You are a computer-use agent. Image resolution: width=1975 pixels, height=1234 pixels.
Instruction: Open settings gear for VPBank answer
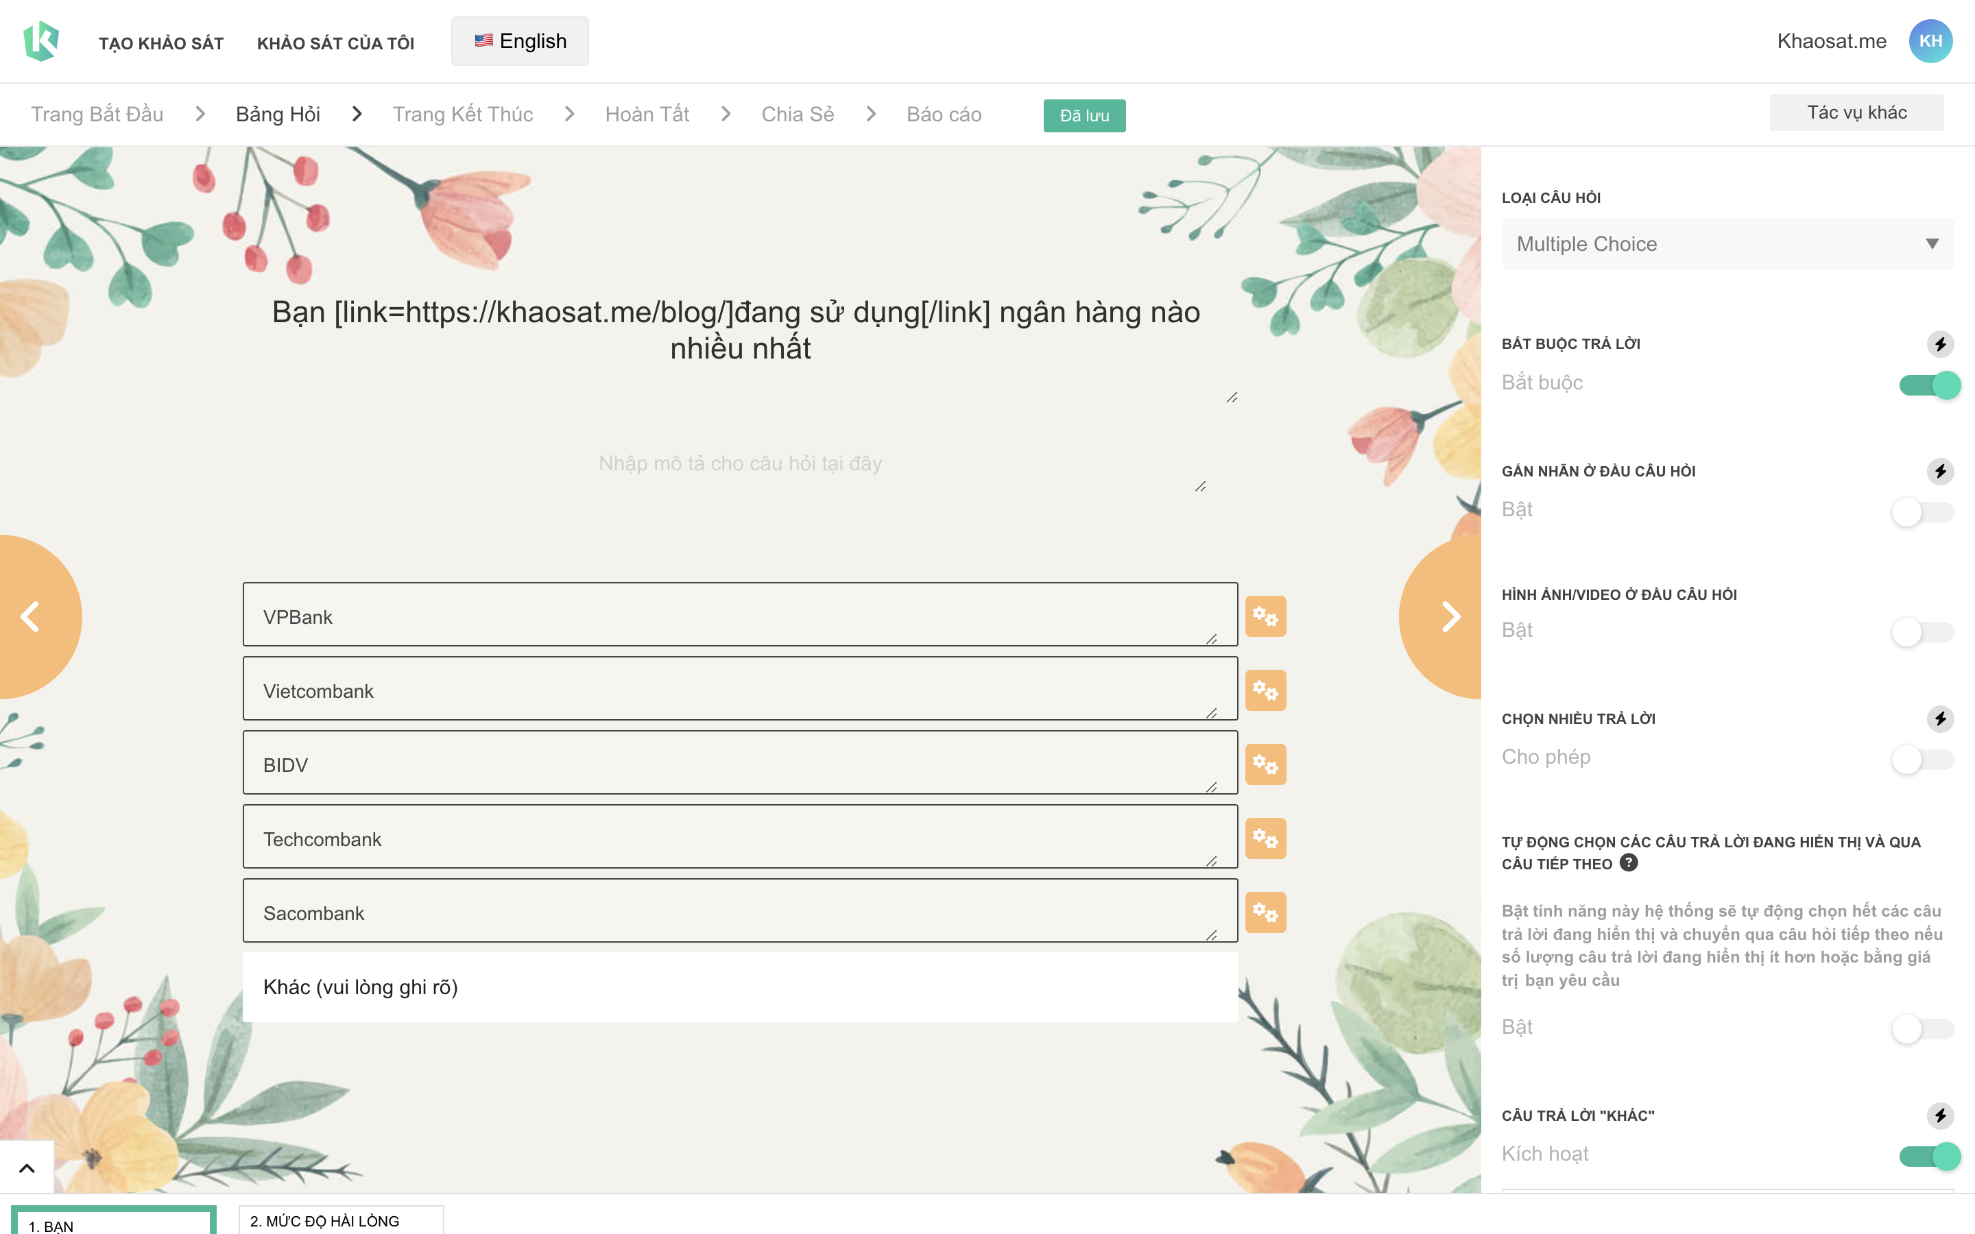(x=1266, y=616)
